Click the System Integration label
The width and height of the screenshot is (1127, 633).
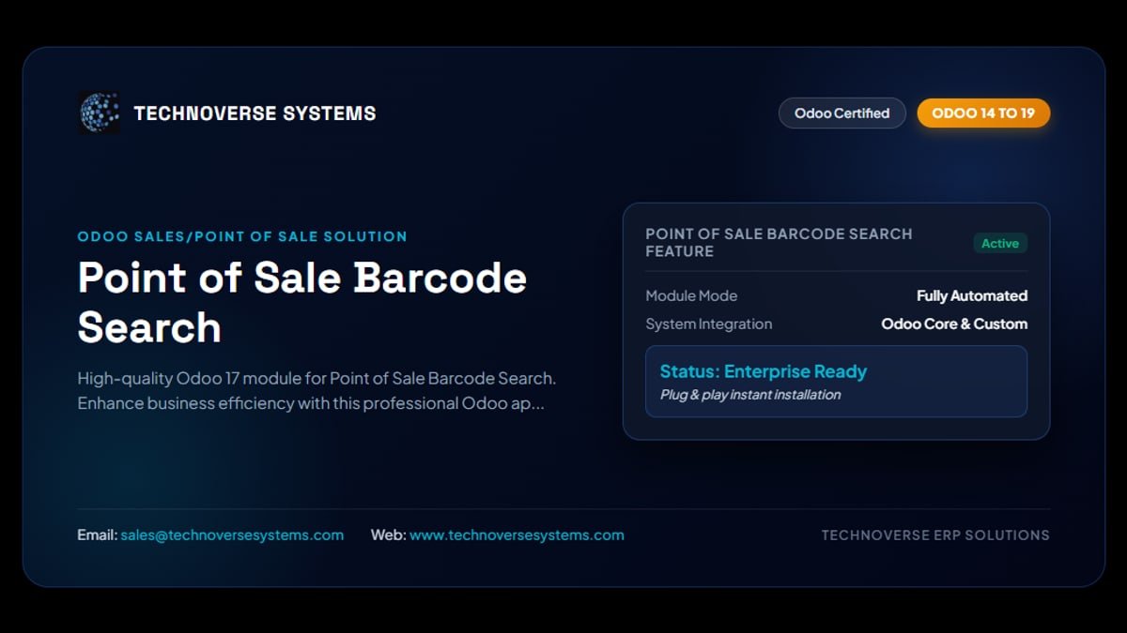(709, 324)
